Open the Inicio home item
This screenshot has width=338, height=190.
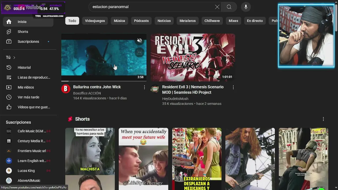(x=28, y=22)
